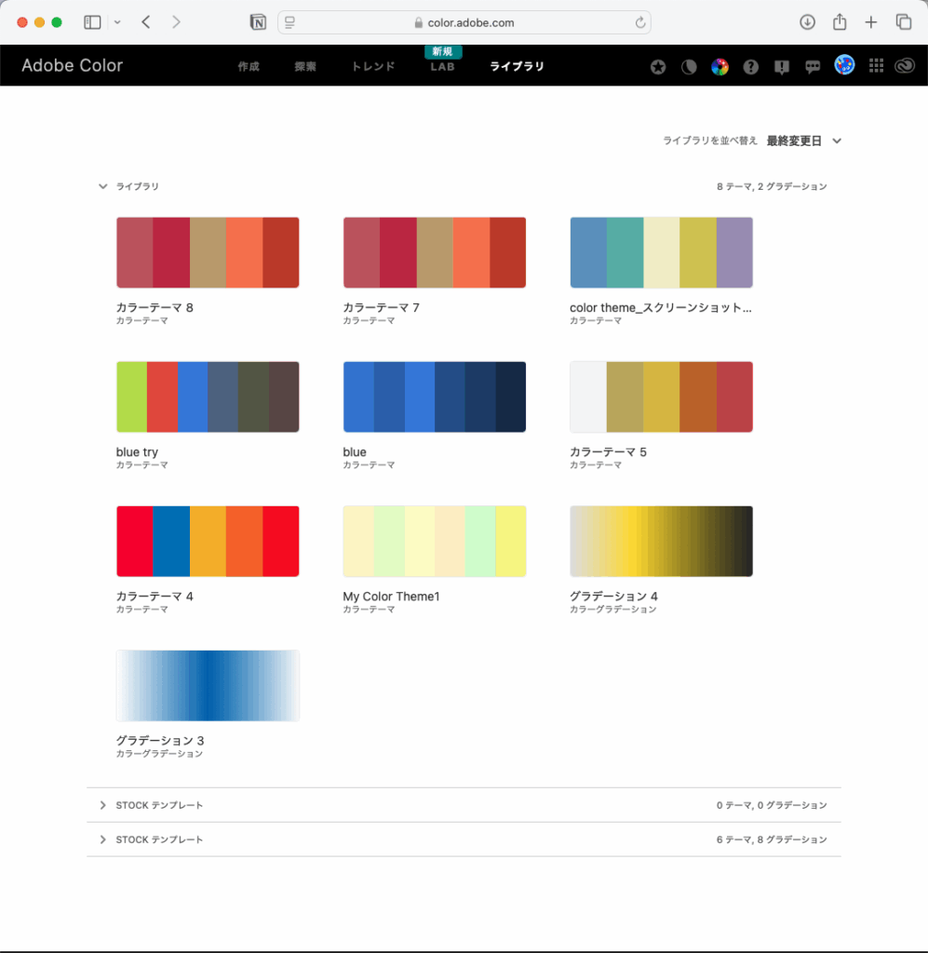Open the トレンド tab
The image size is (928, 953).
click(x=373, y=66)
